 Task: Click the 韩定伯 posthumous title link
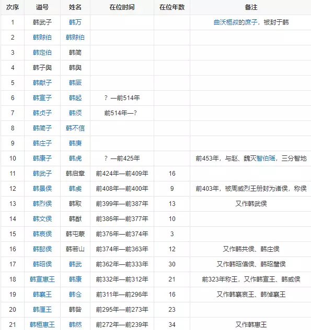click(42, 53)
